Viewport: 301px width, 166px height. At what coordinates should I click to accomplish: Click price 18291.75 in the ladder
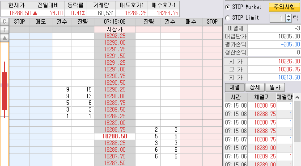(115, 50)
